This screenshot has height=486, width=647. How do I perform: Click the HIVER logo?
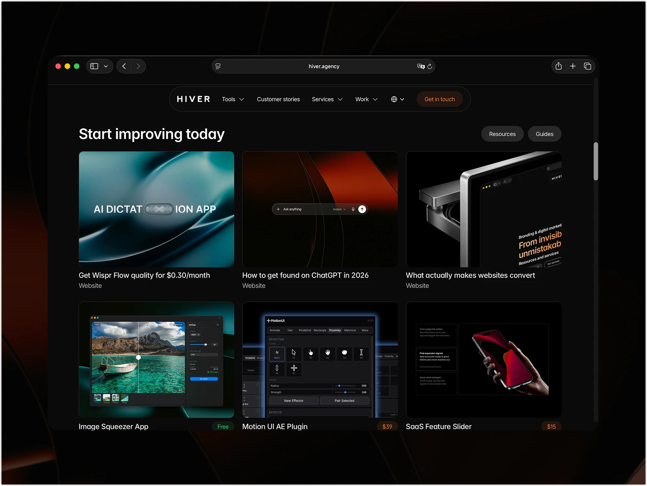click(194, 99)
